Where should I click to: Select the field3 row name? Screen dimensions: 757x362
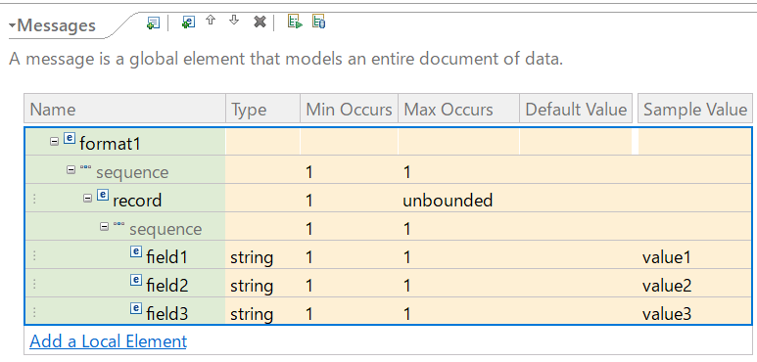click(x=166, y=314)
